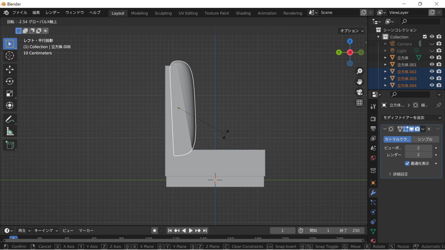Hide Collection with its eye icon
Screen dimensions: 445x250
click(432, 37)
